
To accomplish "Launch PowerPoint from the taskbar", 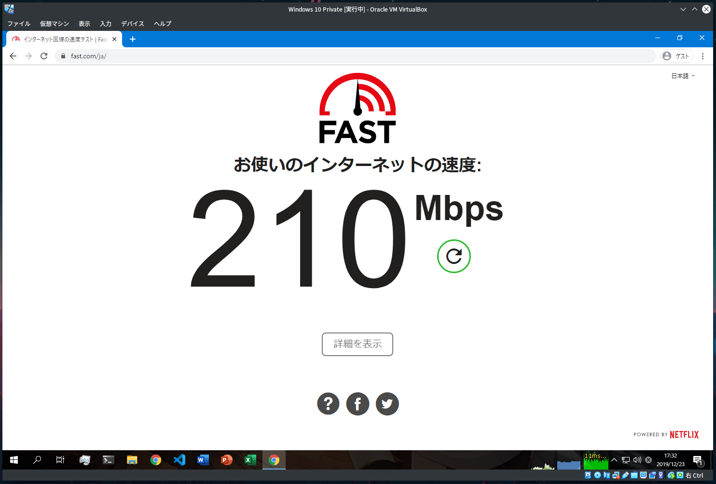I will pyautogui.click(x=226, y=460).
